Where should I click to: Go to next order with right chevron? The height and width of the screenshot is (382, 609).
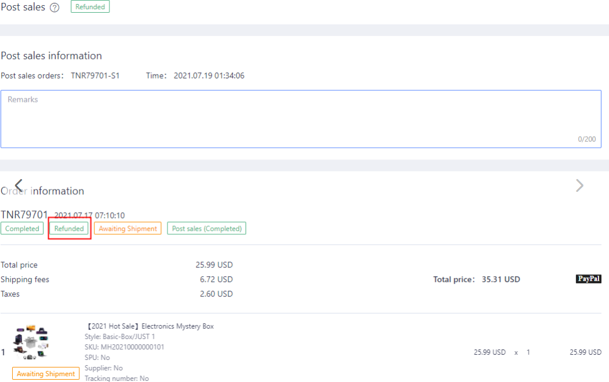pyautogui.click(x=579, y=185)
